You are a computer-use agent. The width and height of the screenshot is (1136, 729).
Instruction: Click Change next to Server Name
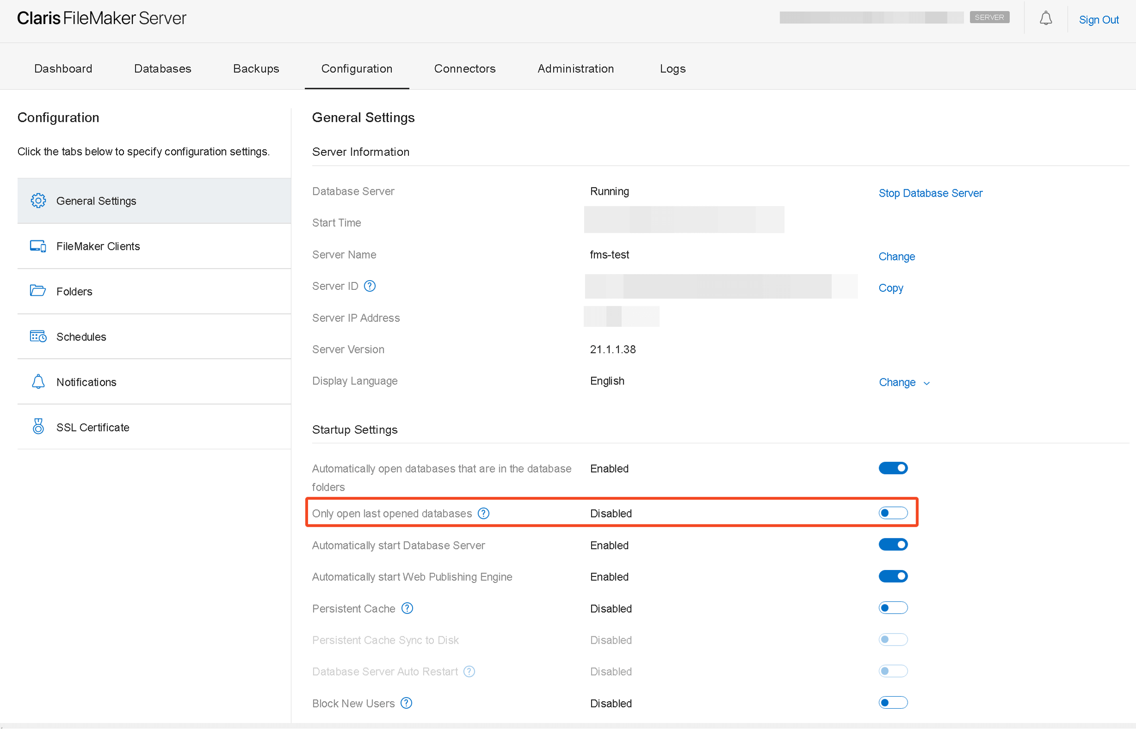pyautogui.click(x=896, y=257)
